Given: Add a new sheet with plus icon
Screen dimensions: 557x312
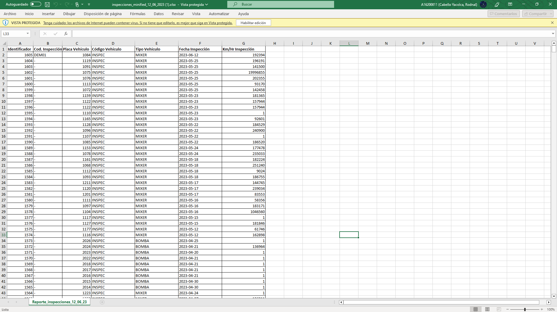Looking at the screenshot, I should 102,302.
